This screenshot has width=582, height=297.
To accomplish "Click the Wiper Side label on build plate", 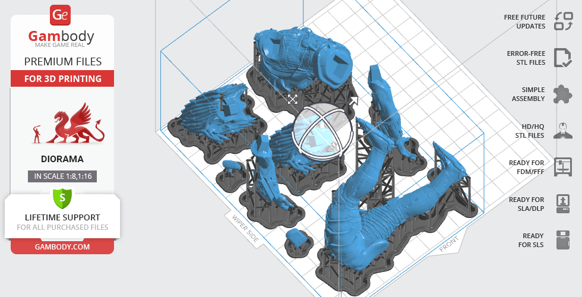I will [245, 229].
